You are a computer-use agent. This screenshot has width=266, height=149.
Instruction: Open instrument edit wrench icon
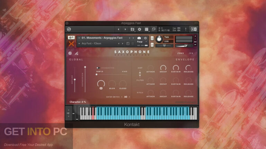tap(71, 38)
